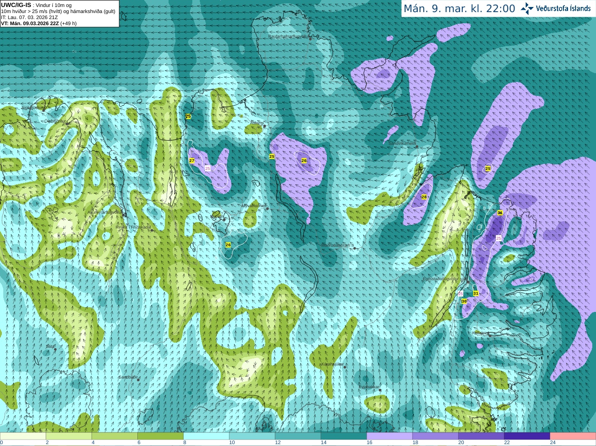Click the yellow 27 gust marker
Viewport: 596px width, 446px height.
pyautogui.click(x=192, y=161)
